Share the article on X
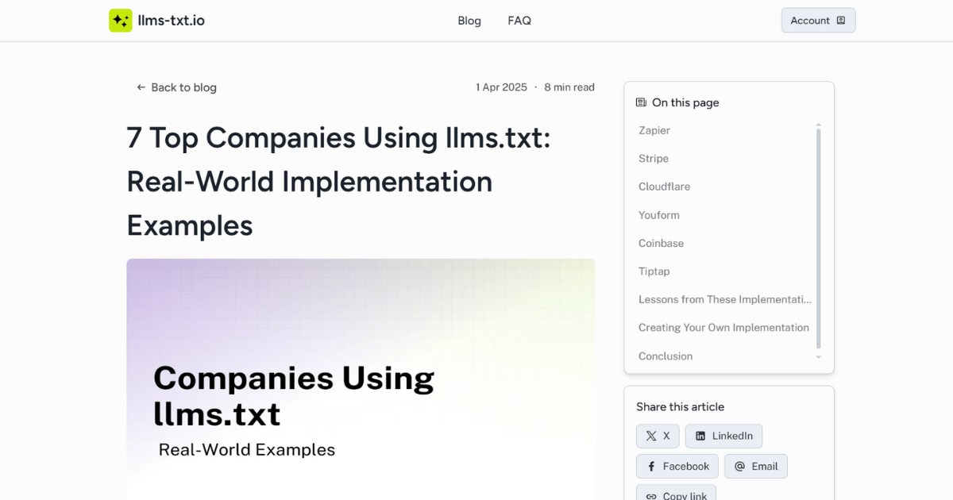Image resolution: width=953 pixels, height=500 pixels. 658,436
